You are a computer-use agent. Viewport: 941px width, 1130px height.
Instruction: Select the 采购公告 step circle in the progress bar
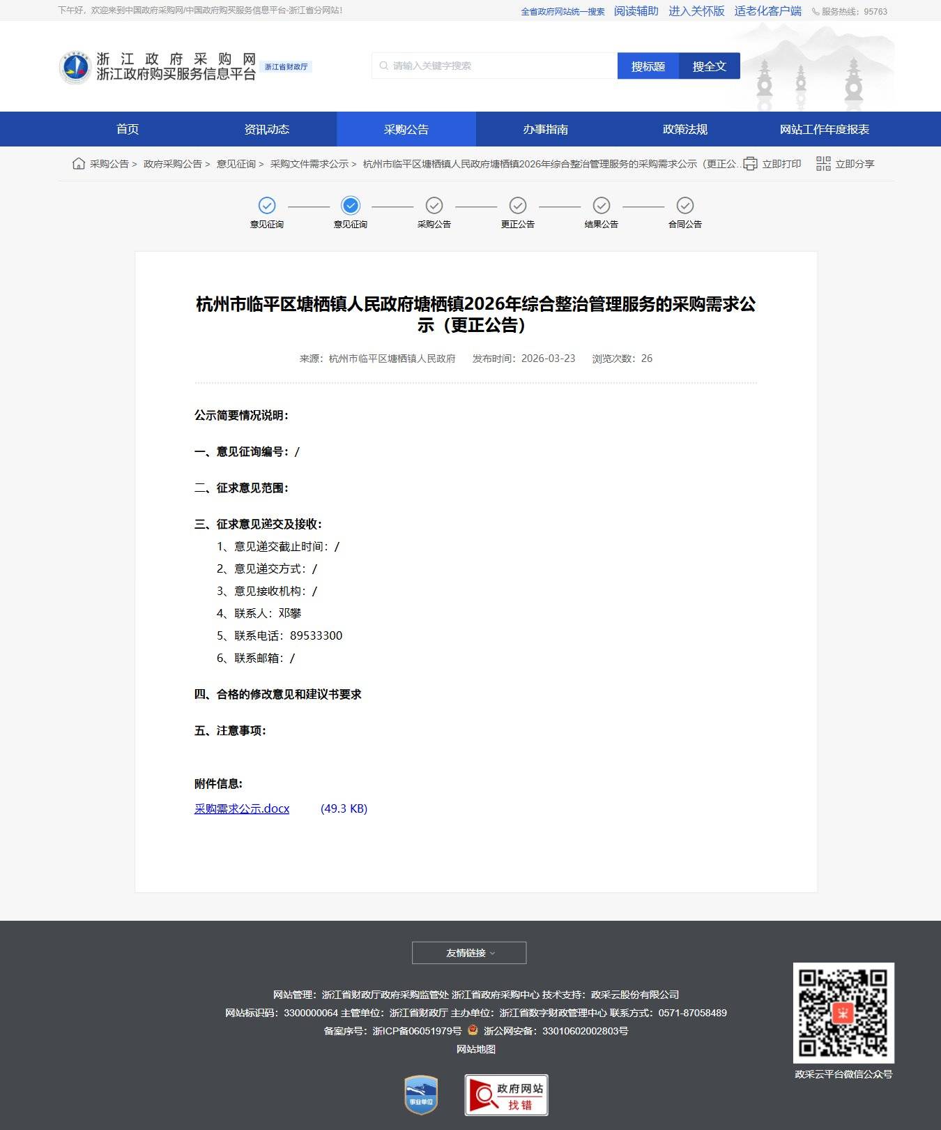point(434,205)
